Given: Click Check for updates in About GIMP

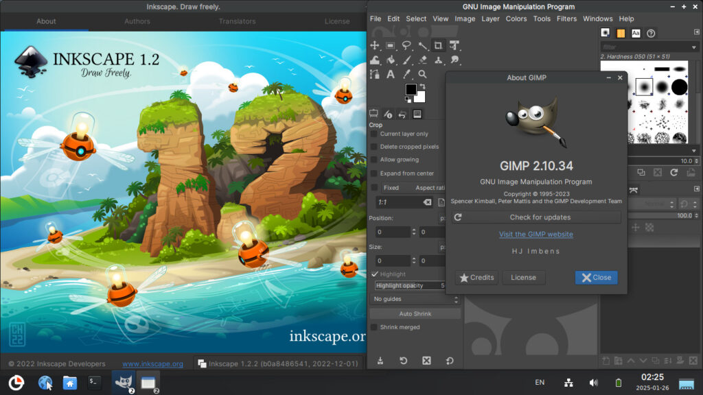Looking at the screenshot, I should (x=536, y=217).
